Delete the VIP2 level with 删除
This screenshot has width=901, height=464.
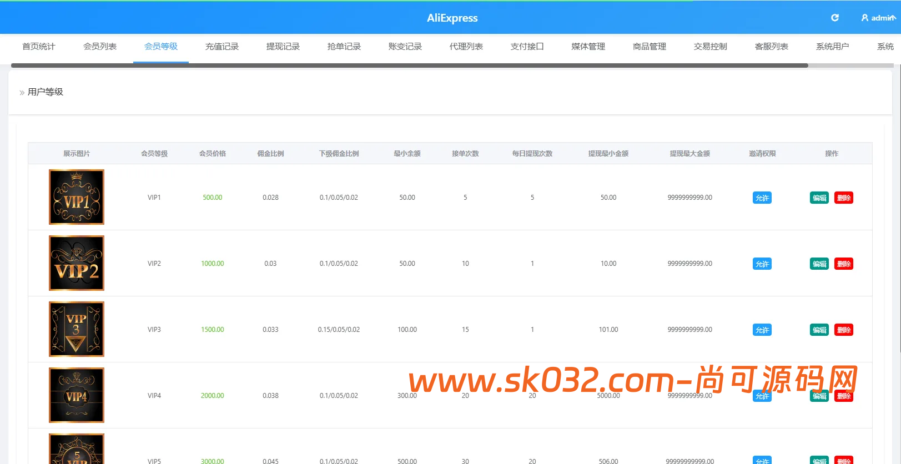coord(844,264)
